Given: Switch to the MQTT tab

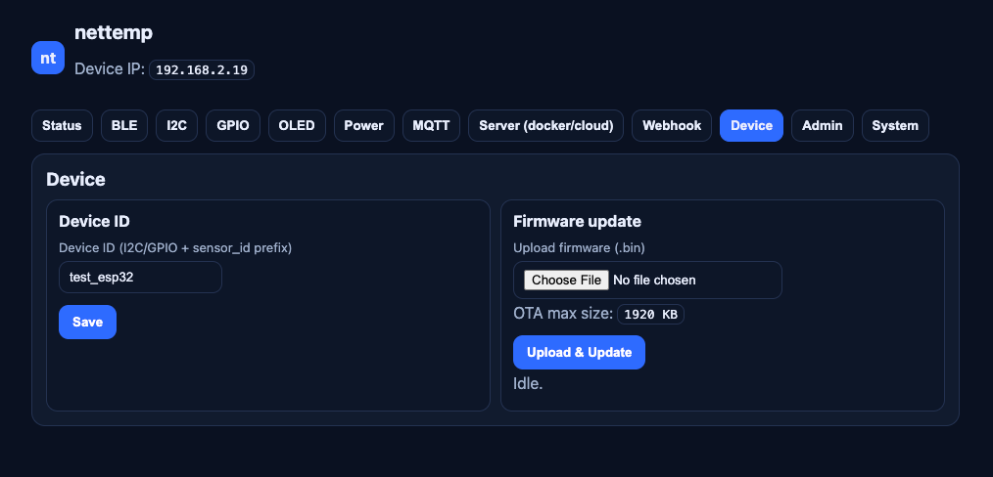Looking at the screenshot, I should 431,126.
